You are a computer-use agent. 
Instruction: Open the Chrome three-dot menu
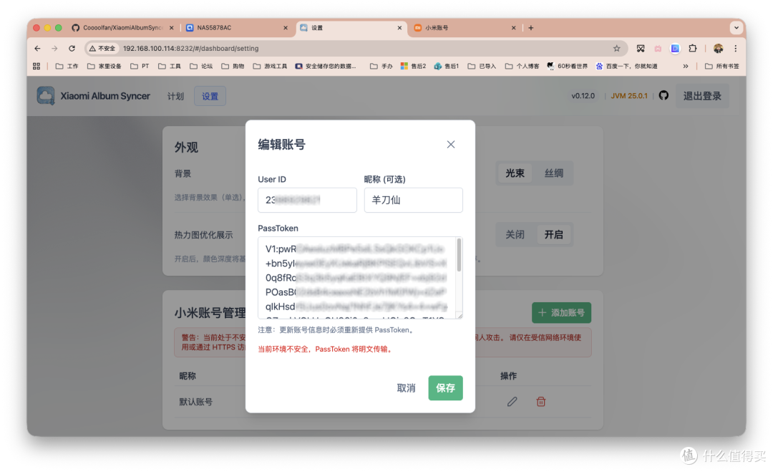[x=736, y=48]
